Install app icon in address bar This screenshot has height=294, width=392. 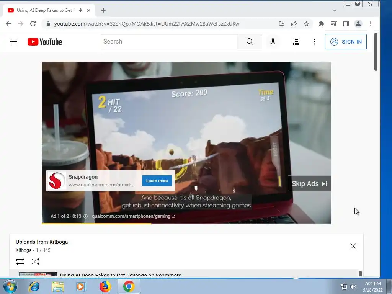point(282,24)
